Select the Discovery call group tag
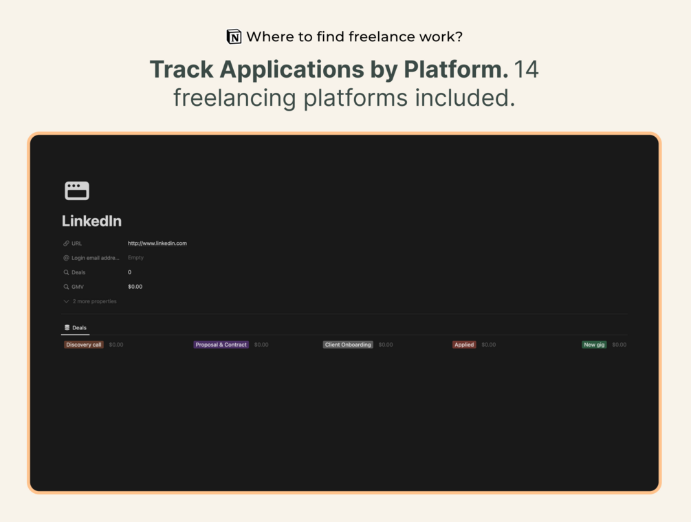This screenshot has height=522, width=691. coord(84,345)
